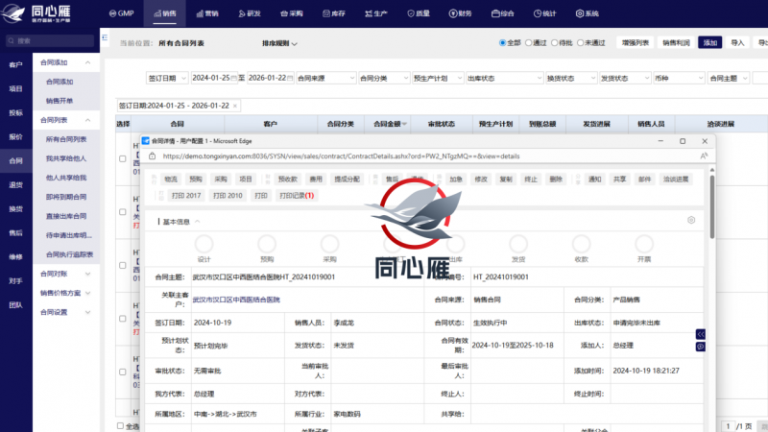Click the 设计 progress stage circle
The image size is (768, 432).
point(204,244)
